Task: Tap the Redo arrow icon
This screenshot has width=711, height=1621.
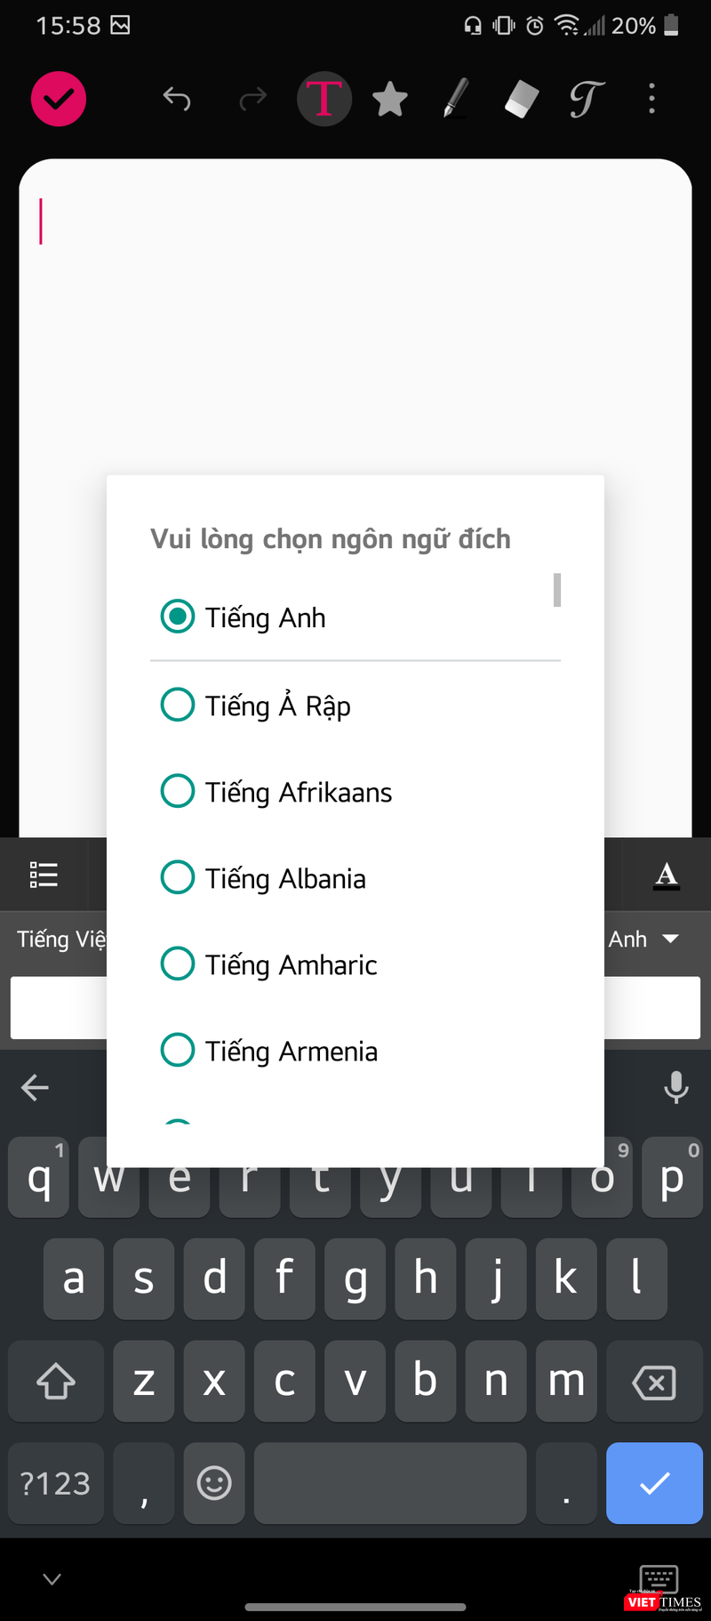Action: tap(252, 99)
